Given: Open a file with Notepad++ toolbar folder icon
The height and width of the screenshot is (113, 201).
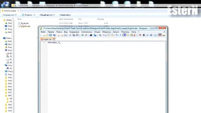Looking at the screenshot, I should 47,35.
